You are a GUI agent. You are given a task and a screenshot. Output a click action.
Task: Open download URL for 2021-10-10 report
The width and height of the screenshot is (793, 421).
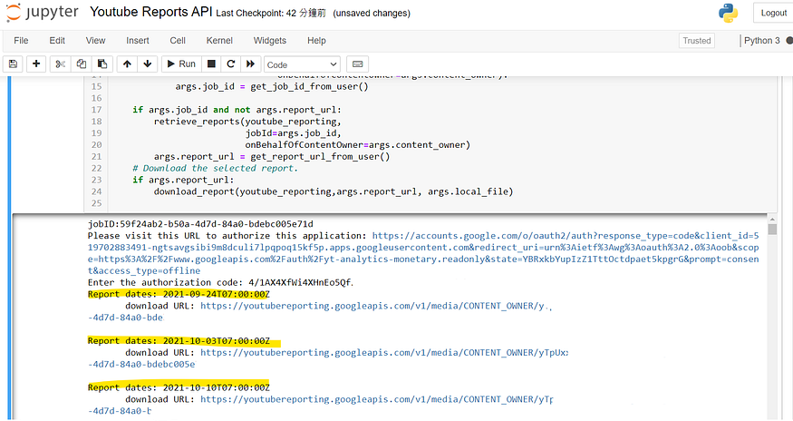(x=377, y=399)
